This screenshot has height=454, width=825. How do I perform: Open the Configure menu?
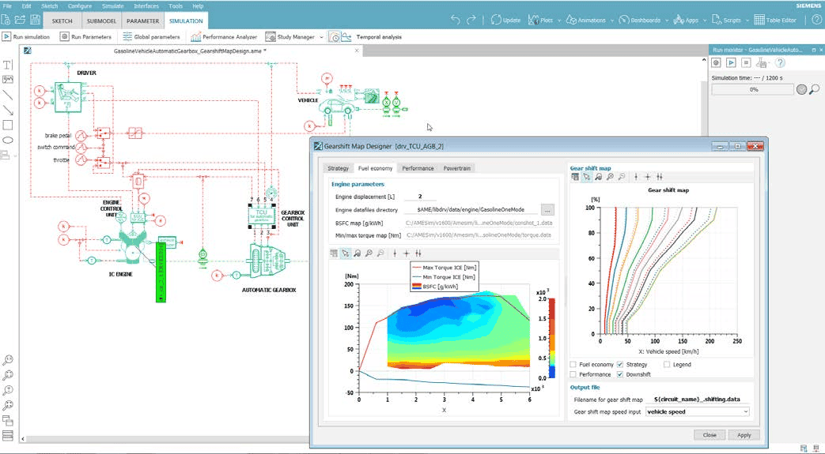click(x=79, y=6)
